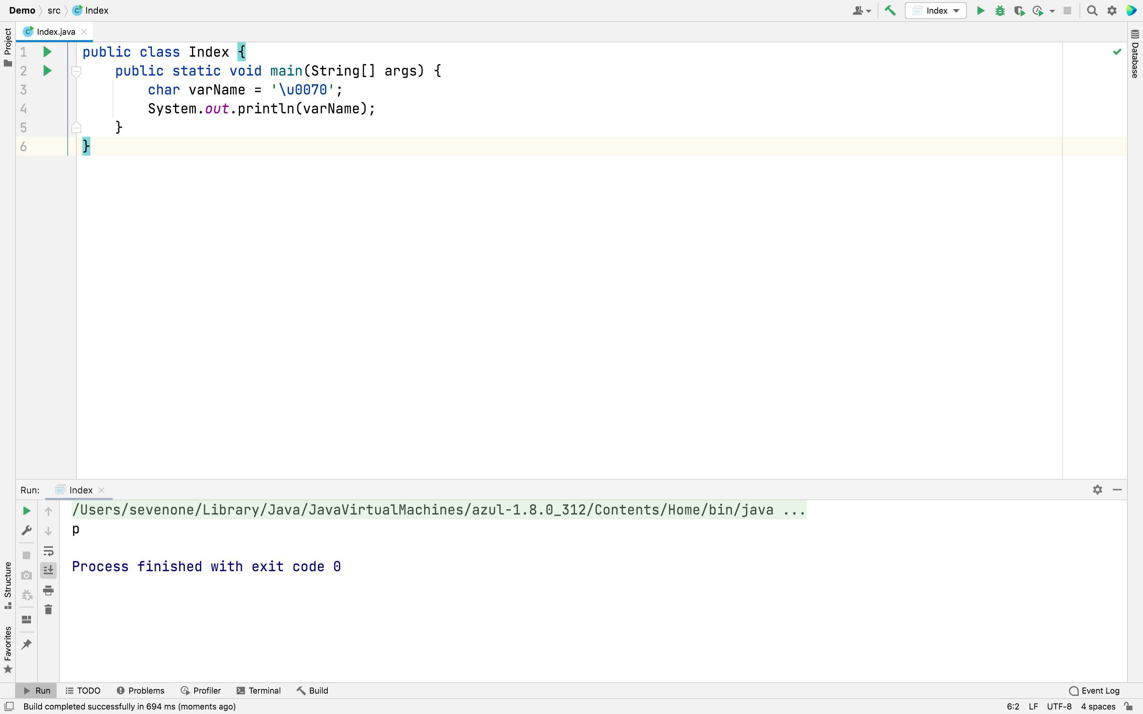The height and width of the screenshot is (714, 1143).
Task: Open the profiler run options dropdown arrow
Action: 1052,11
